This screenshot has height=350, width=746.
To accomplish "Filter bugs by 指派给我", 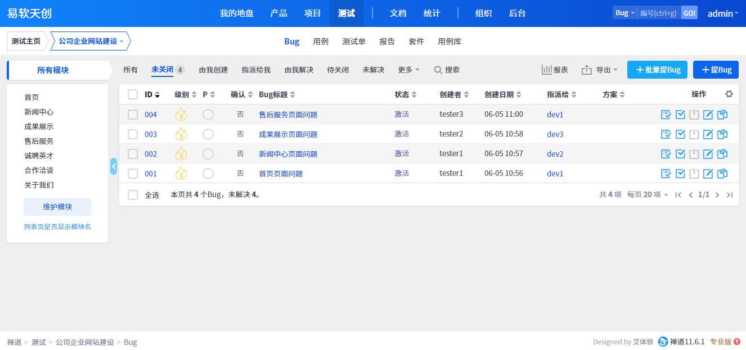I will pos(256,70).
